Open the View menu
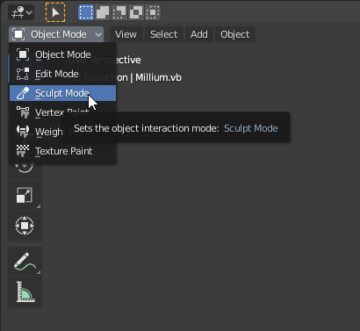 point(126,34)
